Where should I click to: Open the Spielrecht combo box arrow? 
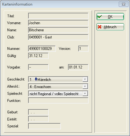click(x=85, y=94)
